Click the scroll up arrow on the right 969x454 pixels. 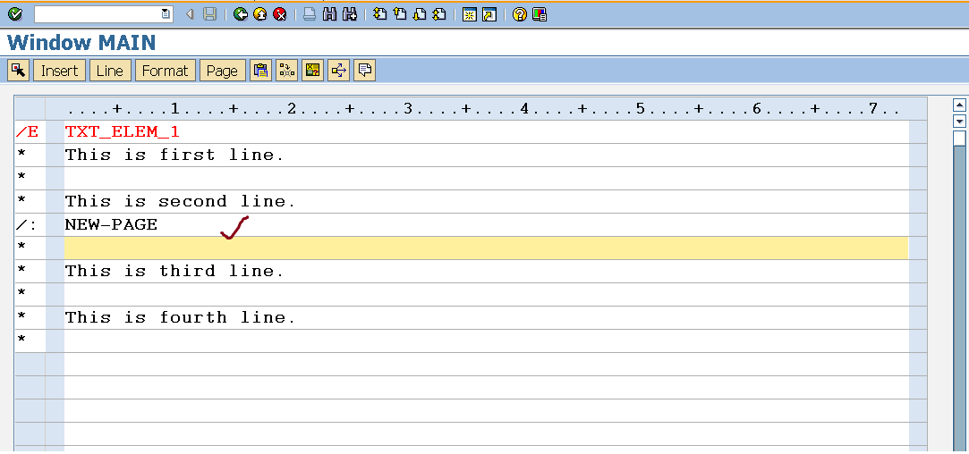(960, 104)
